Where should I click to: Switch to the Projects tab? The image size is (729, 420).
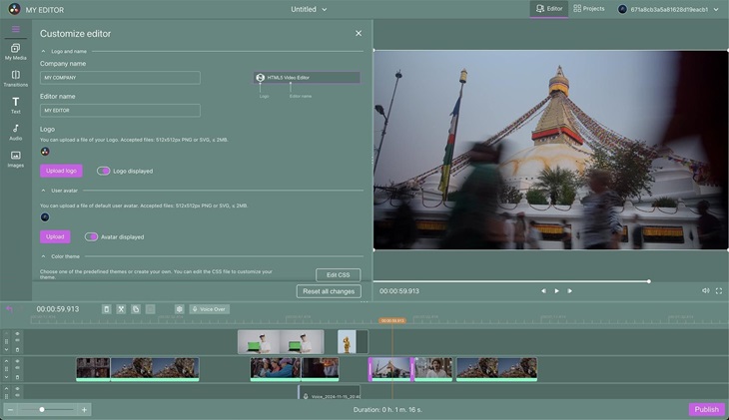tap(589, 9)
